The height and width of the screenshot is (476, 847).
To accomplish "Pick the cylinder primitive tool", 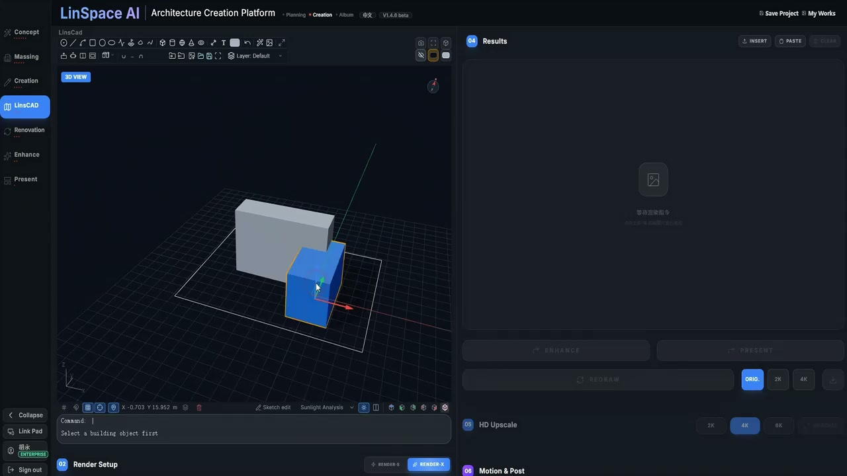I will click(x=172, y=43).
